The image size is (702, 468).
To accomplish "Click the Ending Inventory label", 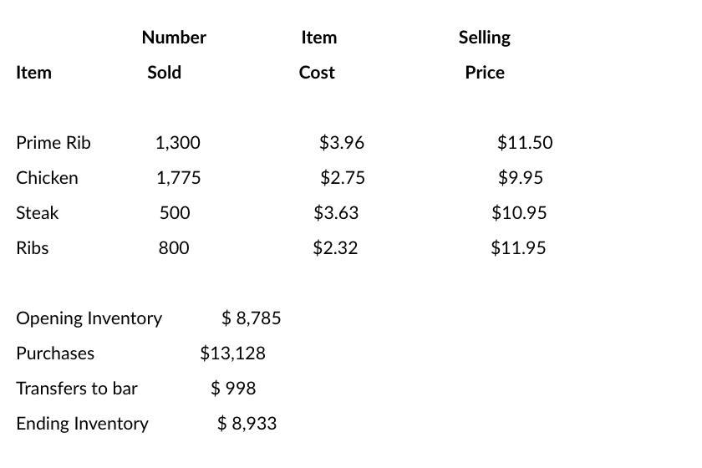I will coord(82,424).
